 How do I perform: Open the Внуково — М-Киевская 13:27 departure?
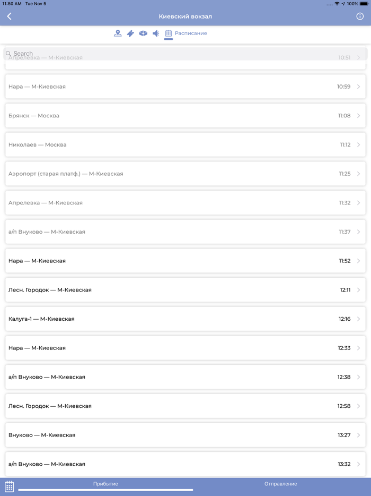[x=185, y=434]
